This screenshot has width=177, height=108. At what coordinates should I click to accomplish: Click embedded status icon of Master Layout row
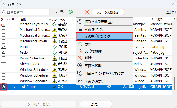[x=55, y=24]
